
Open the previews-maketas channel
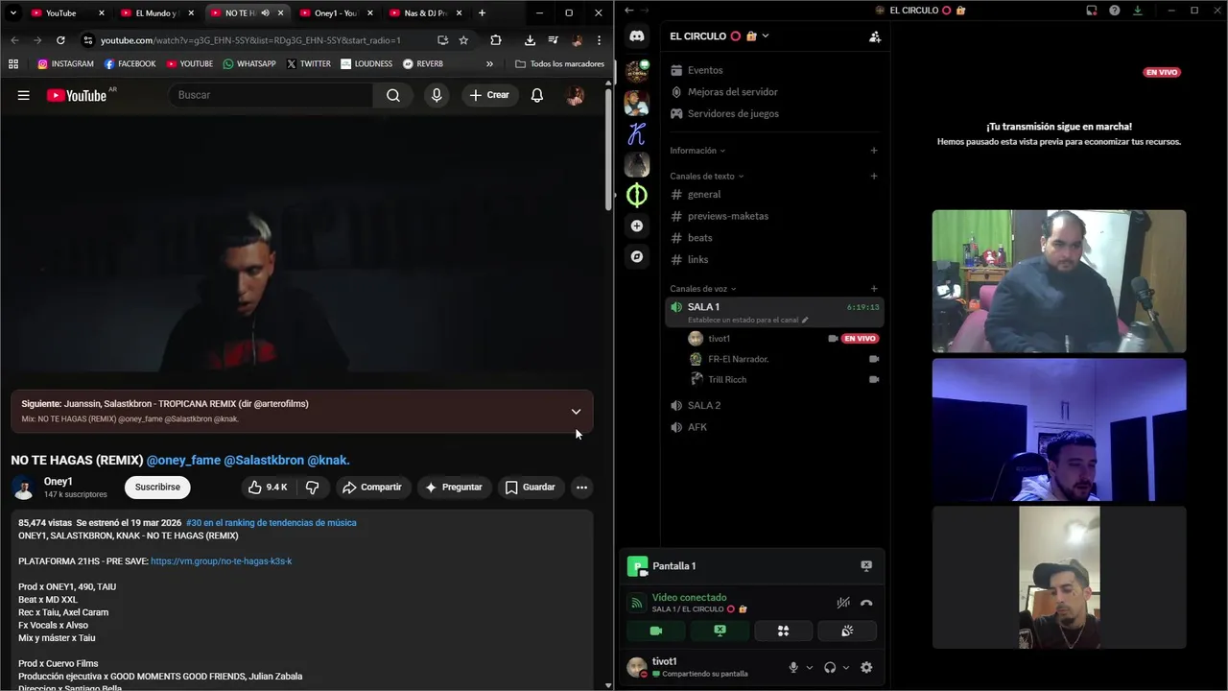774,216
